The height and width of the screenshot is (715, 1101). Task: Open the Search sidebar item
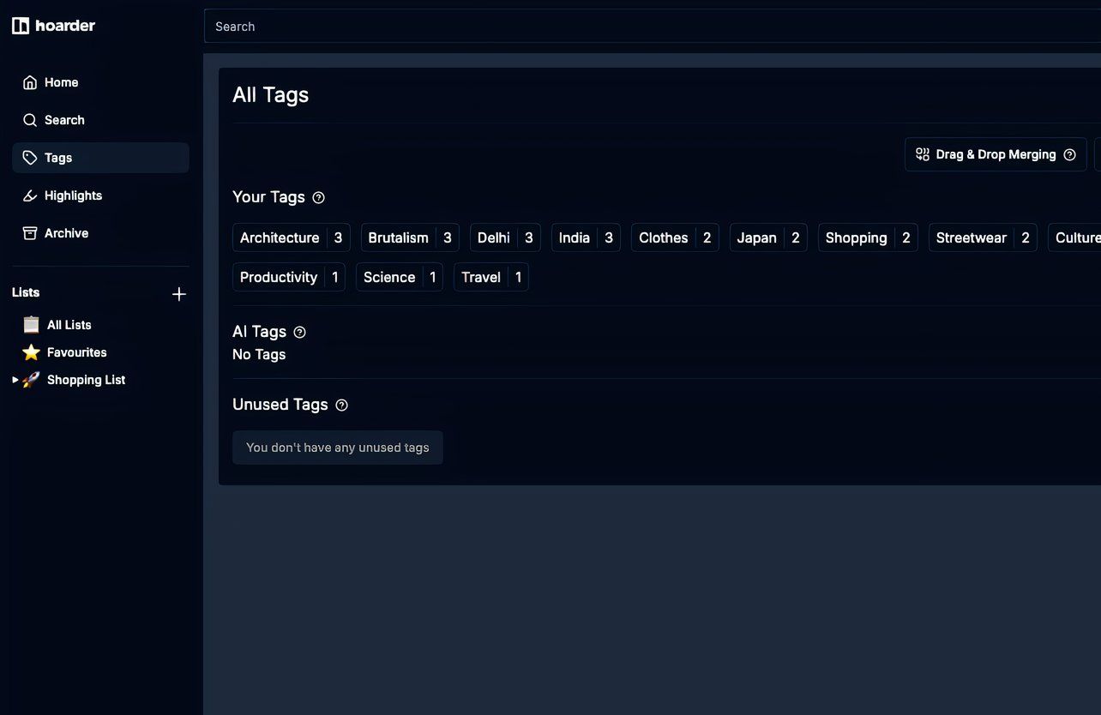click(x=100, y=120)
